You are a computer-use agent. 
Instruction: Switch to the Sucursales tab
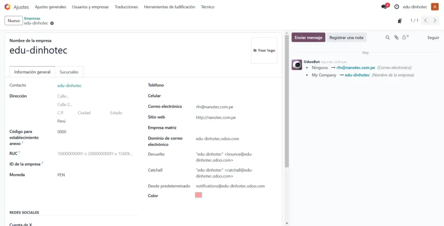(x=69, y=72)
